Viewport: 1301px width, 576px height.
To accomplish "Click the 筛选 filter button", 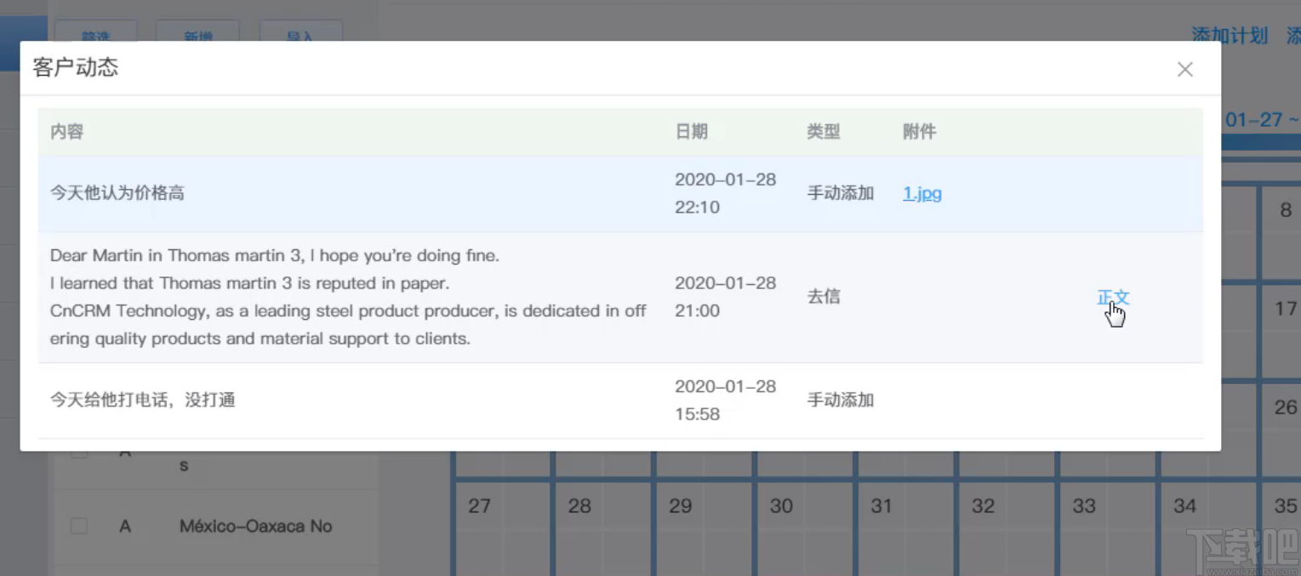I will click(96, 37).
